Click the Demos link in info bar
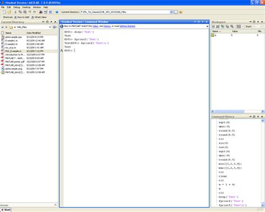 tap(107, 26)
